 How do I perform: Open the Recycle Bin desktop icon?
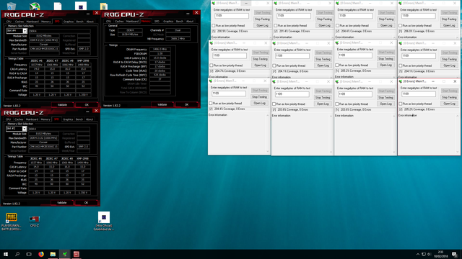tap(12, 6)
